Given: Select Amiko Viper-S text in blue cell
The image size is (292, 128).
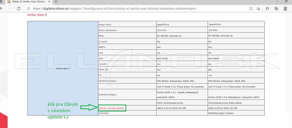Looking at the screenshot, I should pos(63,68).
